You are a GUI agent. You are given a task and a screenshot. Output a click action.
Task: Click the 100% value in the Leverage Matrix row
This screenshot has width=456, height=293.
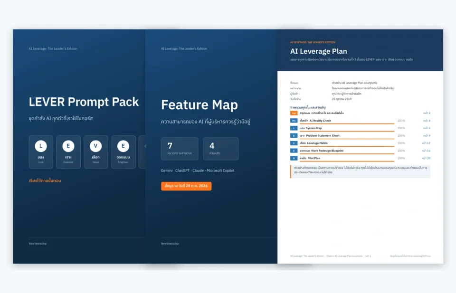click(401, 143)
